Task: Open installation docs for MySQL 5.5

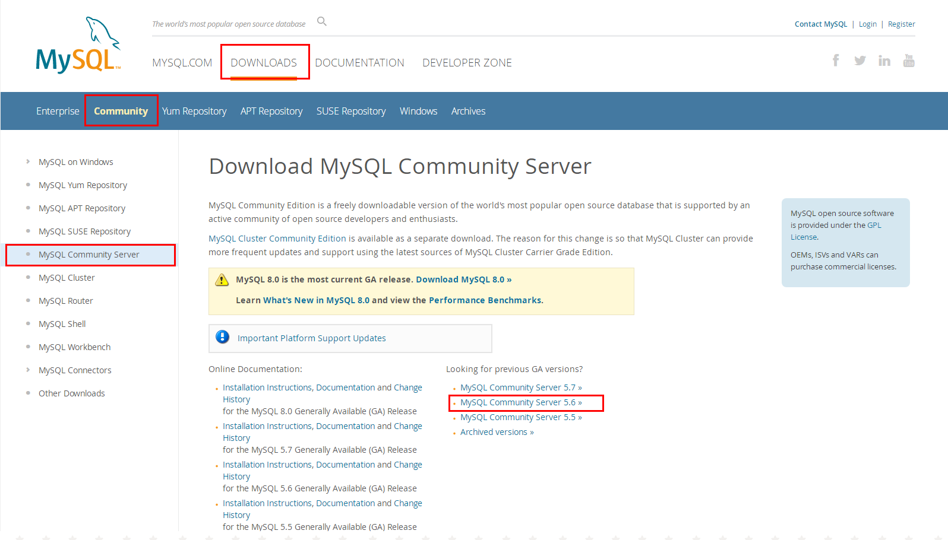Action: pos(323,509)
